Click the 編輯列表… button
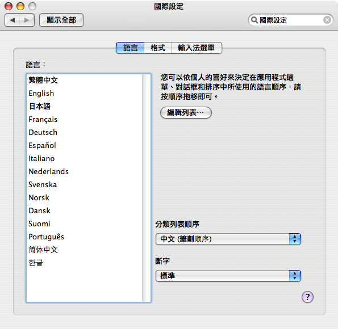This screenshot has width=338, height=329. coord(186,112)
